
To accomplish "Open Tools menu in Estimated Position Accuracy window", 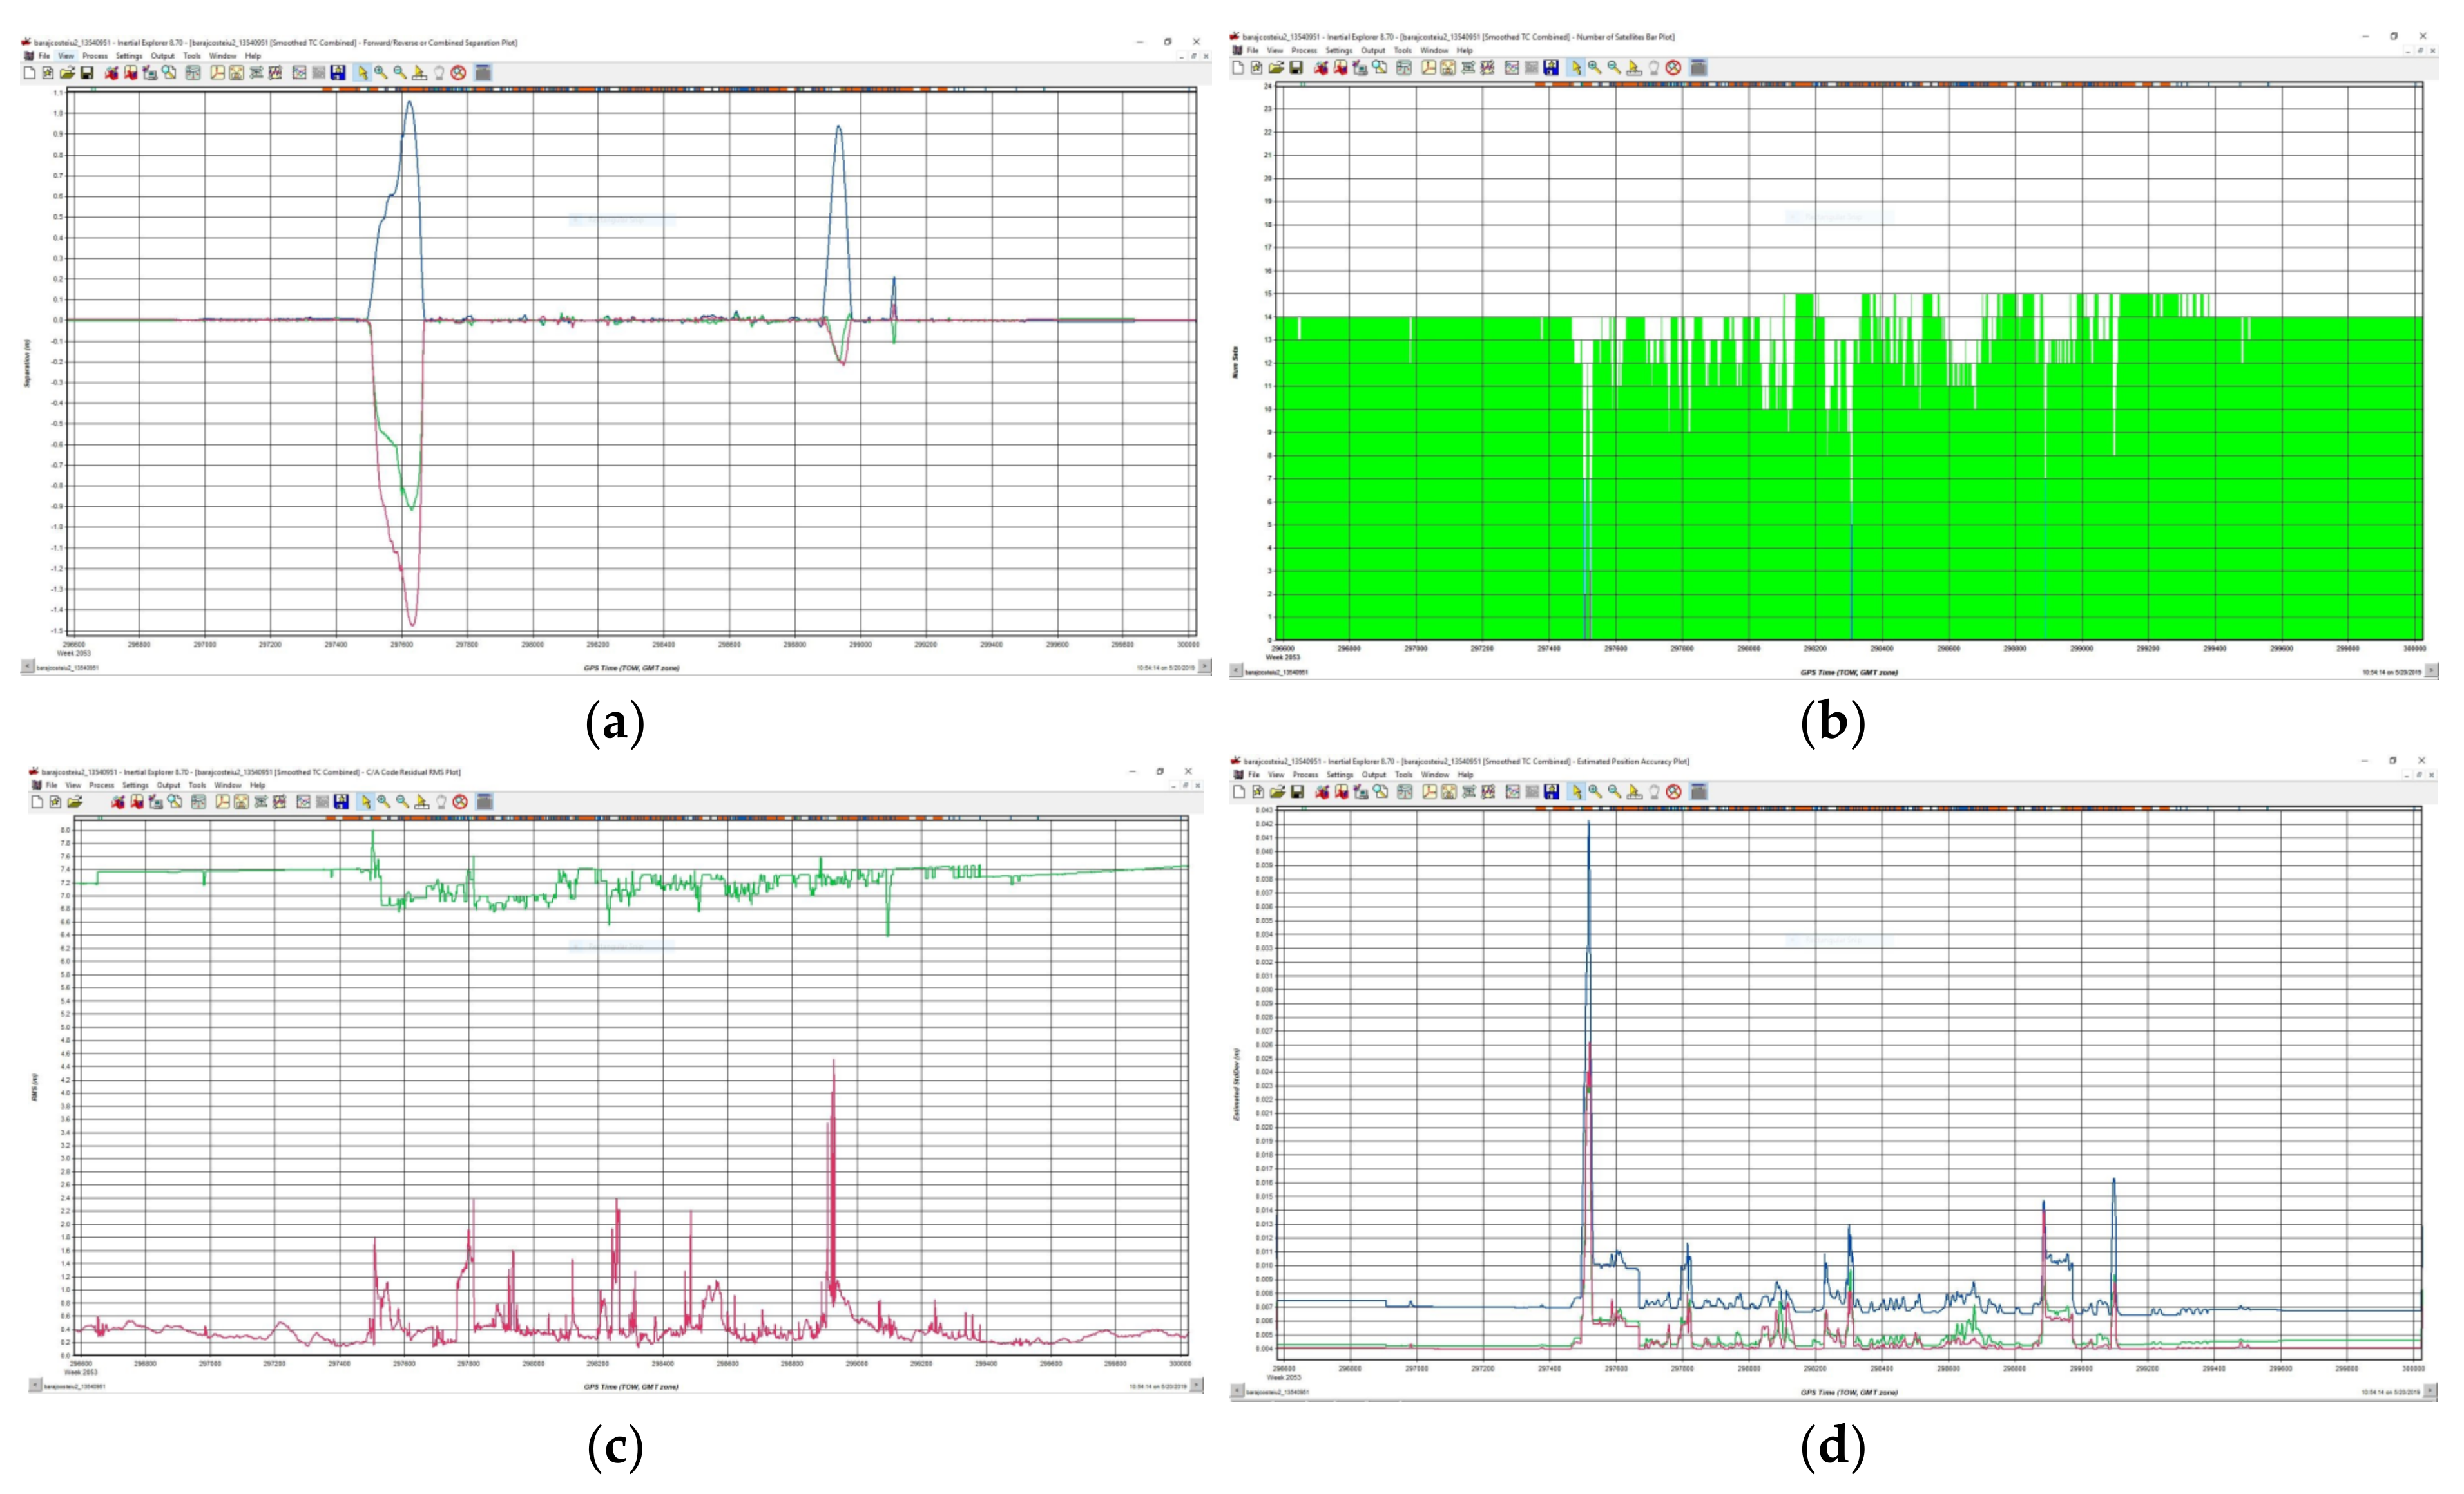I will point(1404,775).
